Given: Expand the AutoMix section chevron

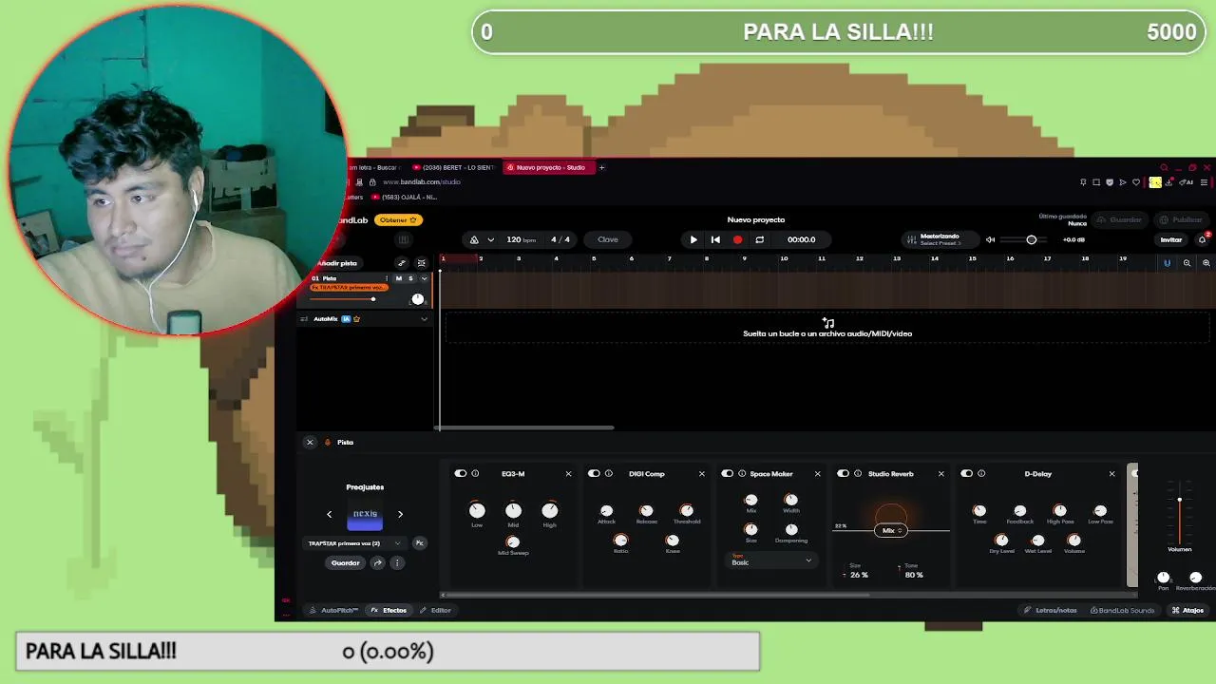Looking at the screenshot, I should (x=424, y=319).
